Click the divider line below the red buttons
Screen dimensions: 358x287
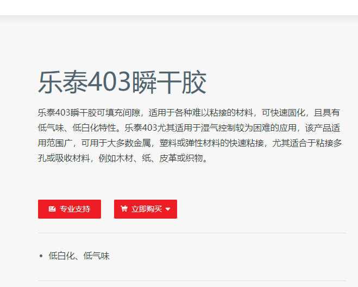click(x=192, y=233)
